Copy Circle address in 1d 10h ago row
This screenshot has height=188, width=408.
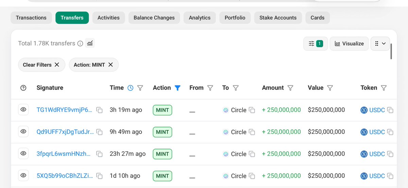(x=252, y=176)
